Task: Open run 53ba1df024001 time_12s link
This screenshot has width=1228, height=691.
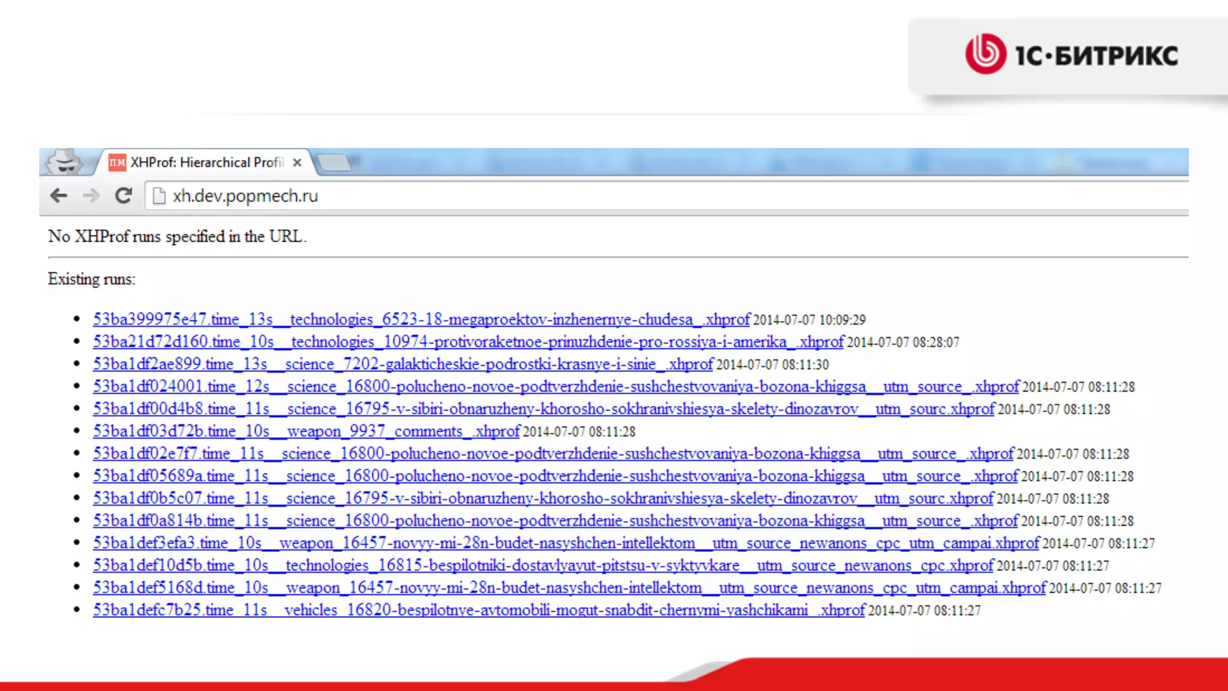Action: pyautogui.click(x=555, y=387)
